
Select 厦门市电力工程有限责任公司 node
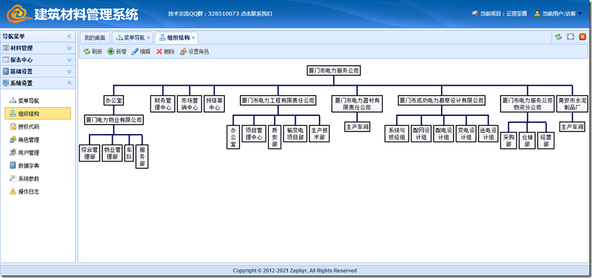point(278,101)
